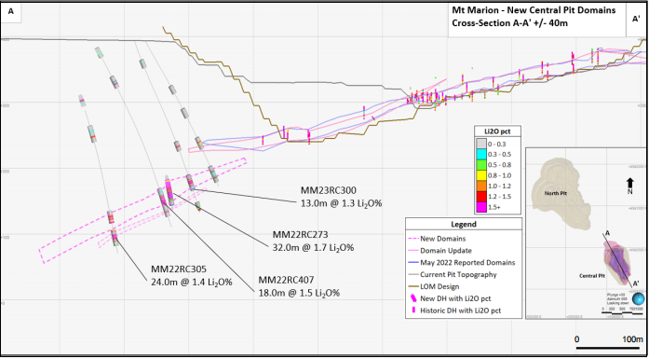Screen dimensions: 649x359
Task: Select the 0 - 0.3 grey color swatch
Action: 480,144
